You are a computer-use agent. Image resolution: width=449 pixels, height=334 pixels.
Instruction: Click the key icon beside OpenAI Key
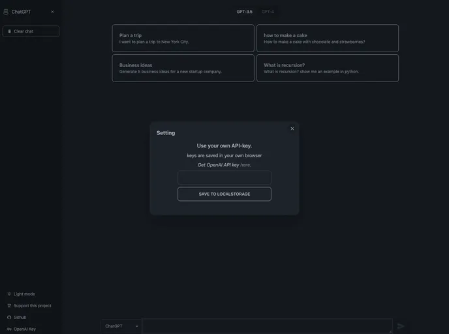[9, 329]
